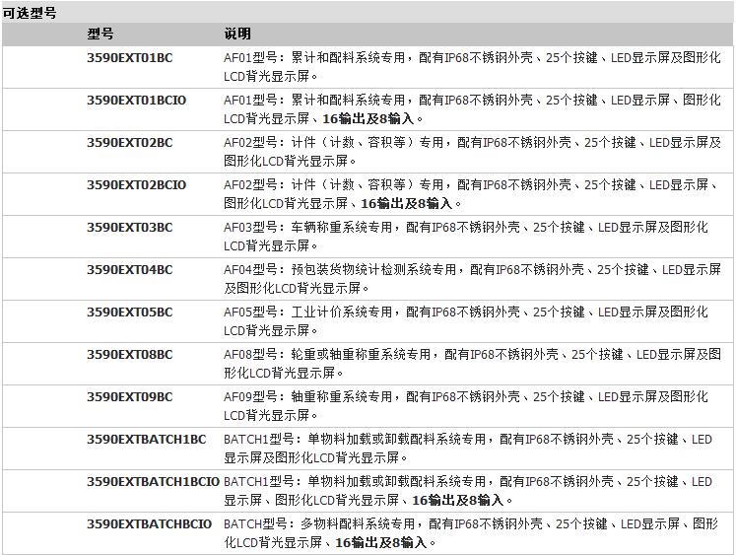Pick the 3590EXTBATCH1BC model
736x555 pixels.
point(146,440)
